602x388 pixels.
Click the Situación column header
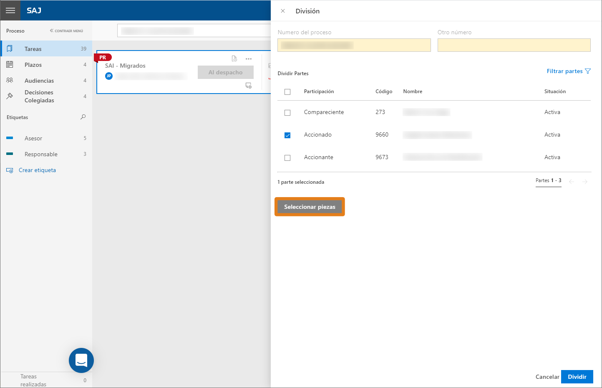(555, 91)
